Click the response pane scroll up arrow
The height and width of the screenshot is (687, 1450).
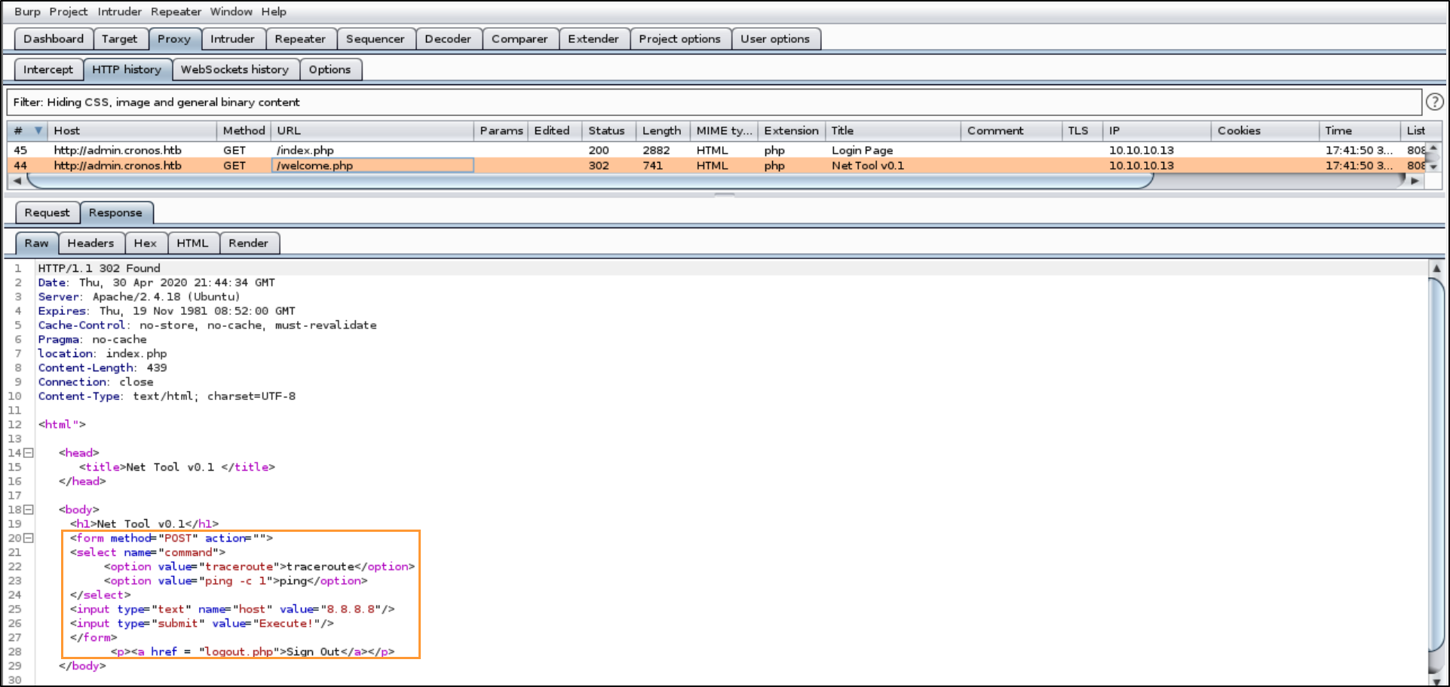(x=1436, y=268)
